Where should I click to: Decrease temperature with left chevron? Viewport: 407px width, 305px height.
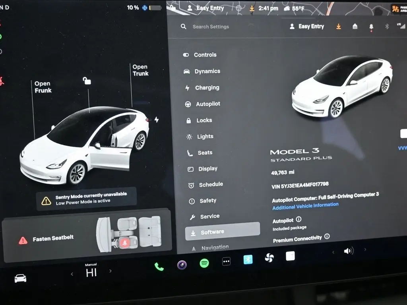(72, 274)
